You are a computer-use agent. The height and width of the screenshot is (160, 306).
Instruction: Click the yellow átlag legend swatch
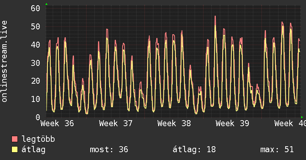(14, 150)
